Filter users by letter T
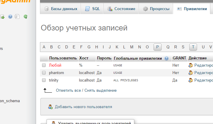The height and width of the screenshot is (124, 213). coord(193,47)
